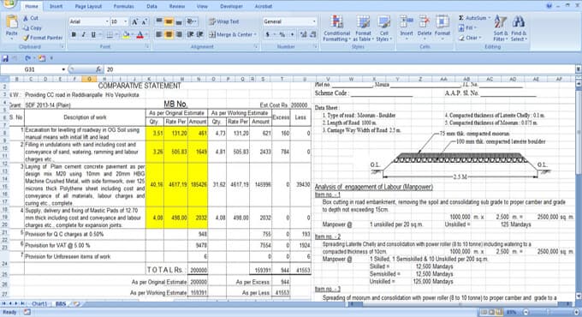Align text to the left
This screenshot has height=317, width=582.
[x=159, y=34]
